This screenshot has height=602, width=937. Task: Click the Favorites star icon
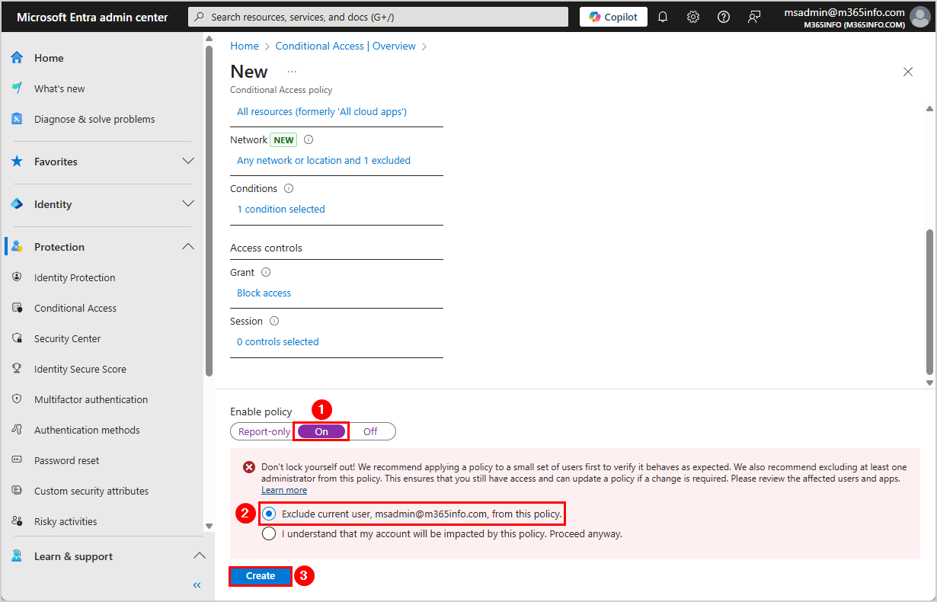click(17, 162)
